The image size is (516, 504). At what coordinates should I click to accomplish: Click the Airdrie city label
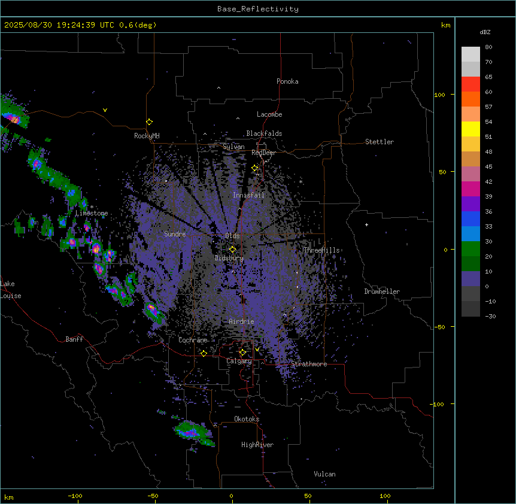point(242,321)
